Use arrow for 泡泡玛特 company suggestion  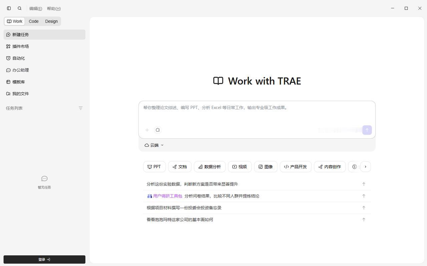(364, 219)
